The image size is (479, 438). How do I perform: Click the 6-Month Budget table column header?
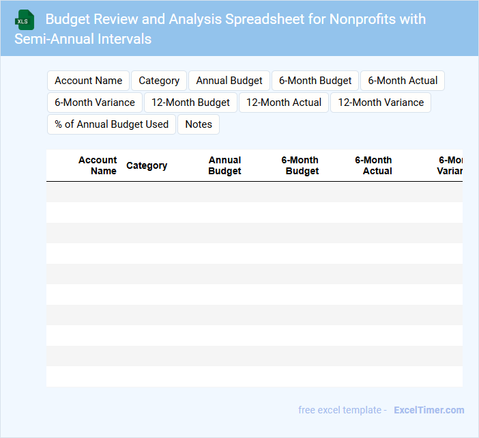[x=300, y=165]
